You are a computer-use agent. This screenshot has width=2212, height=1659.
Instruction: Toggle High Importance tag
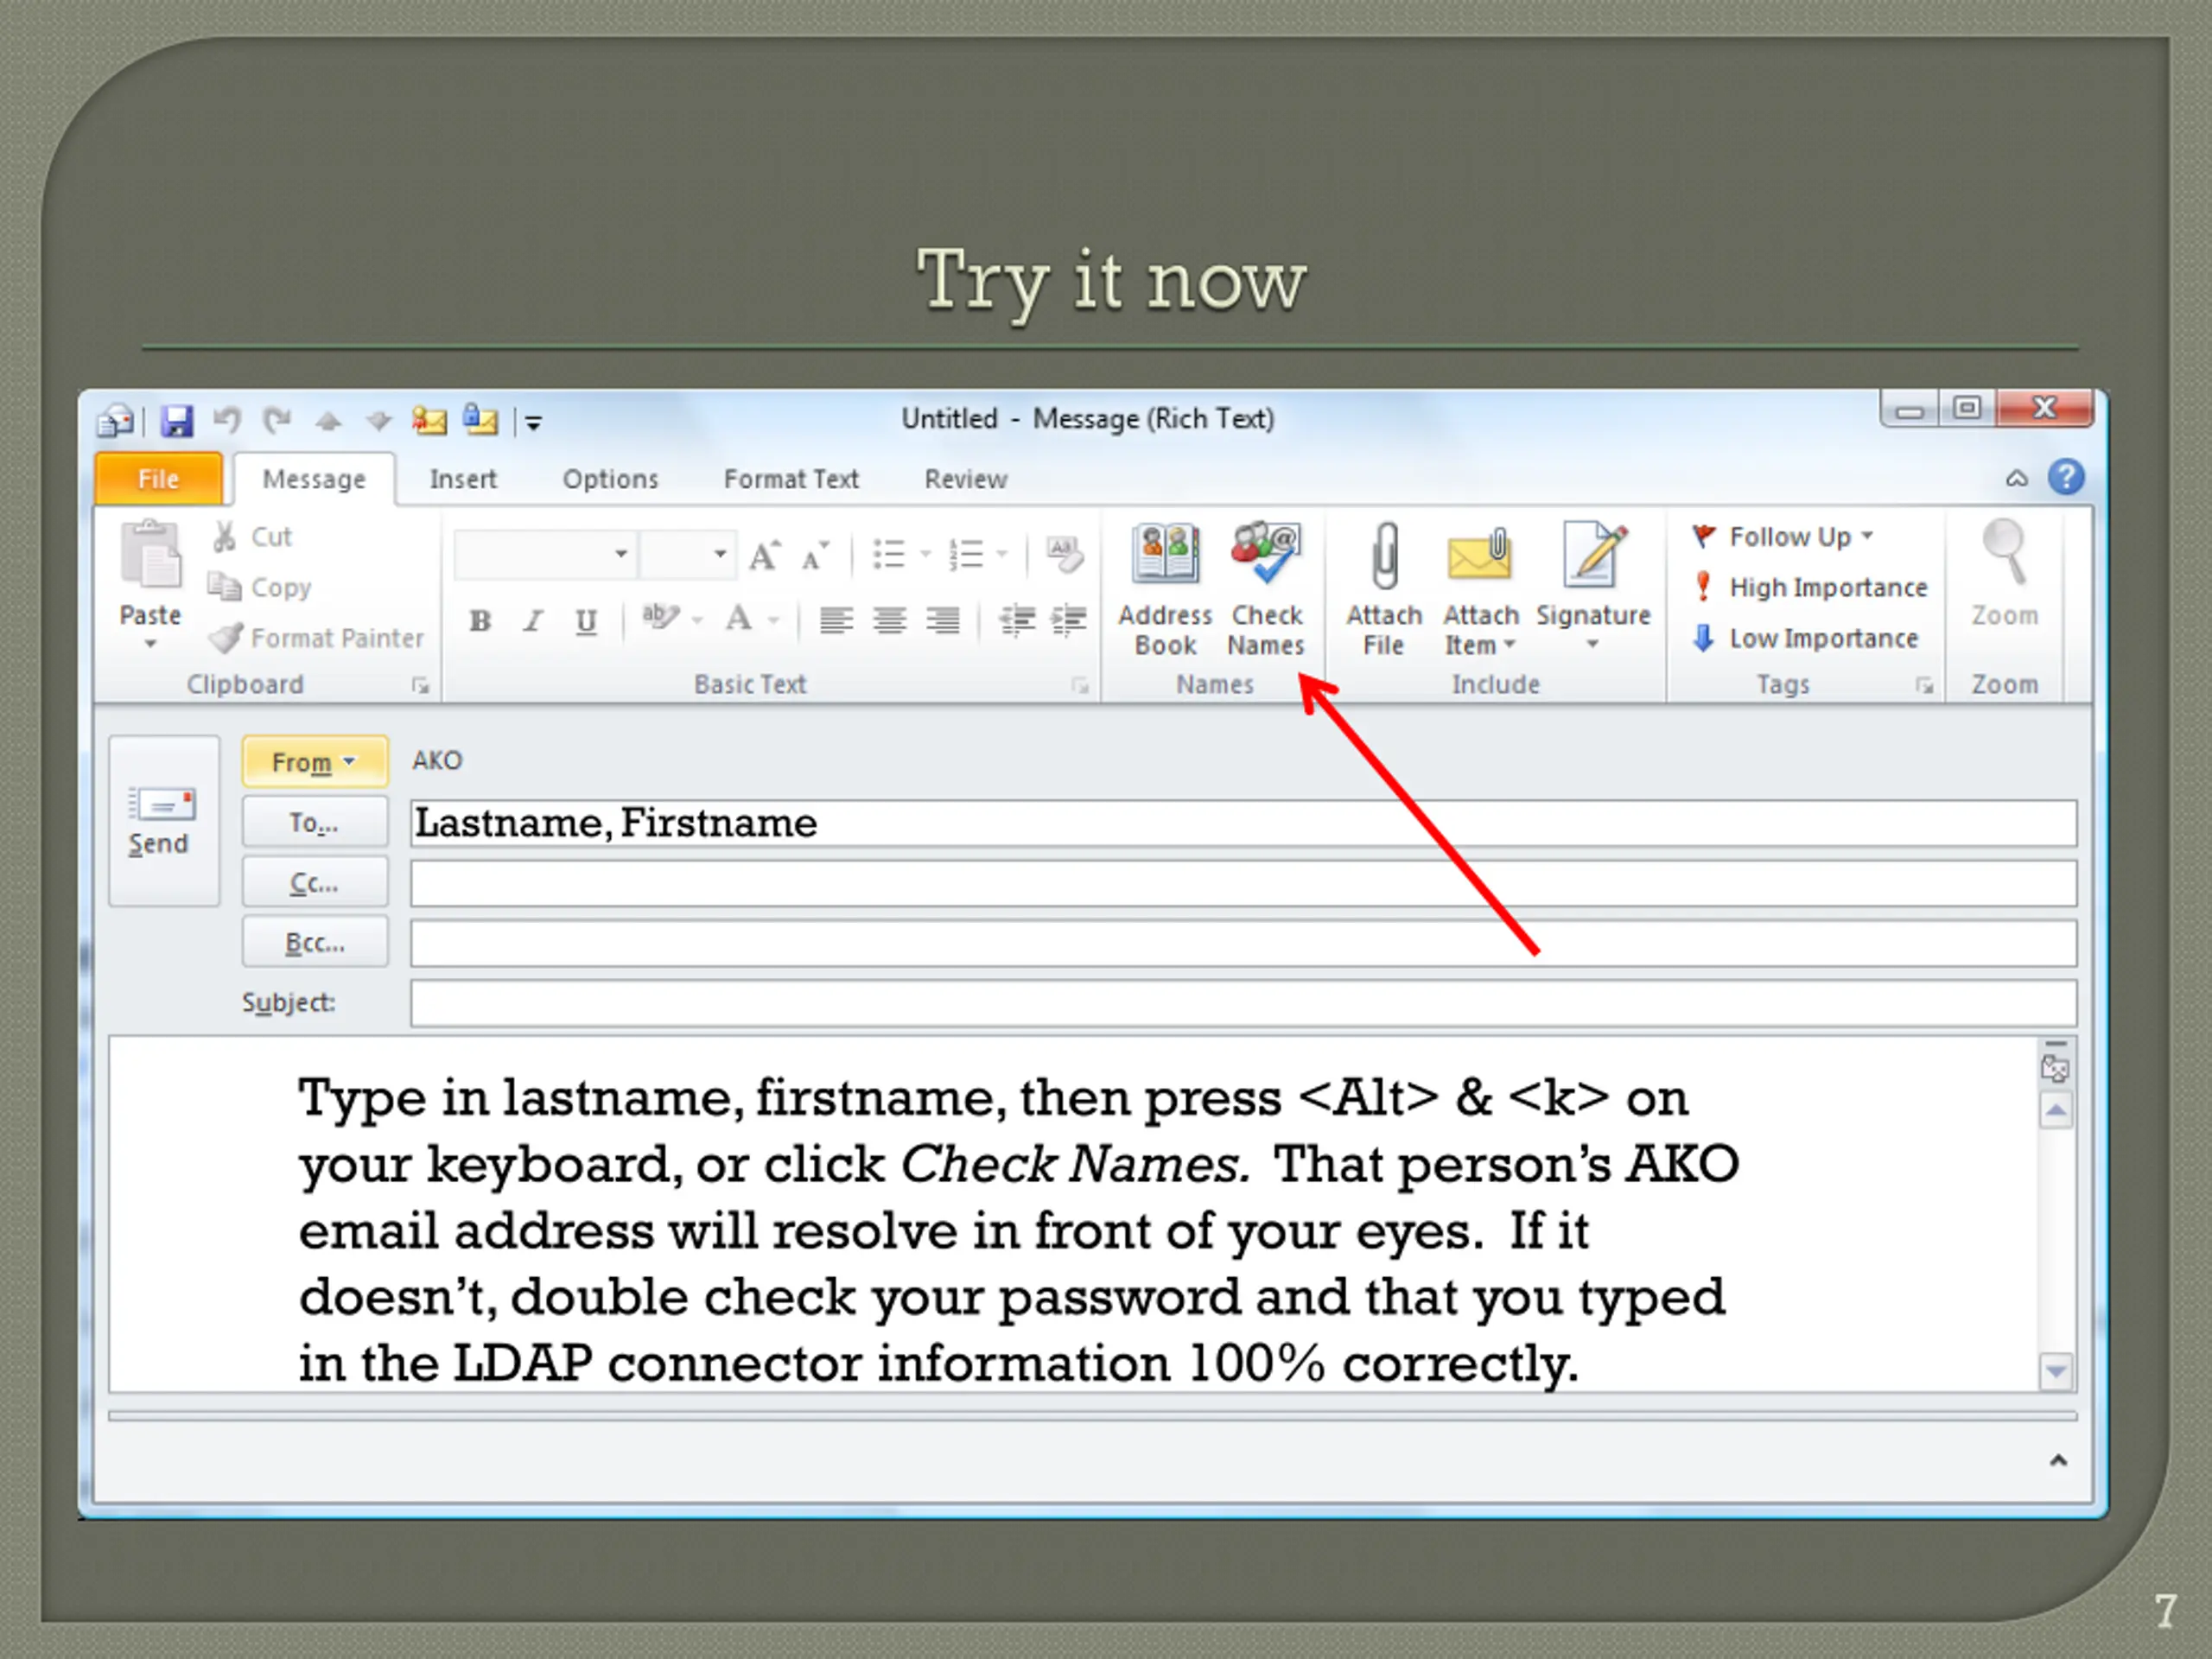pos(1810,587)
